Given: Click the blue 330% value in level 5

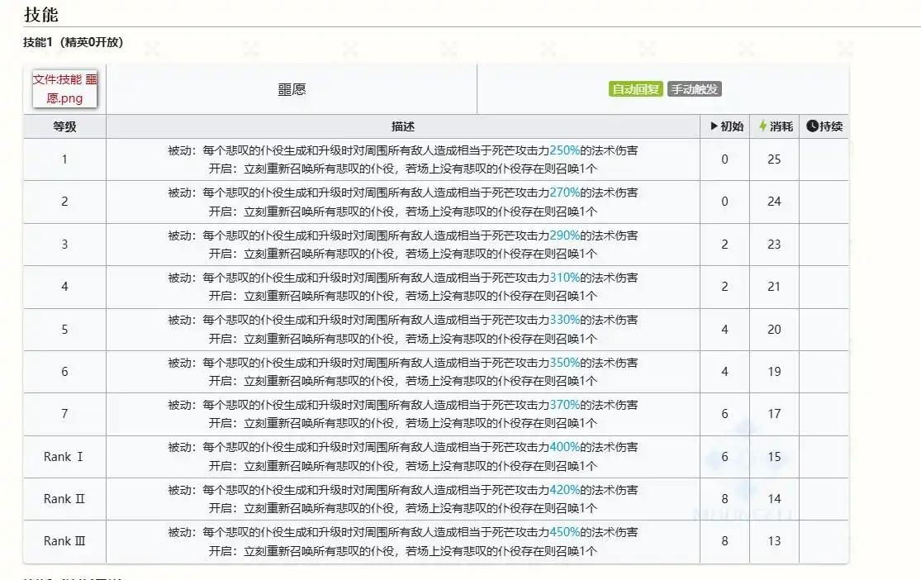Looking at the screenshot, I should (564, 320).
